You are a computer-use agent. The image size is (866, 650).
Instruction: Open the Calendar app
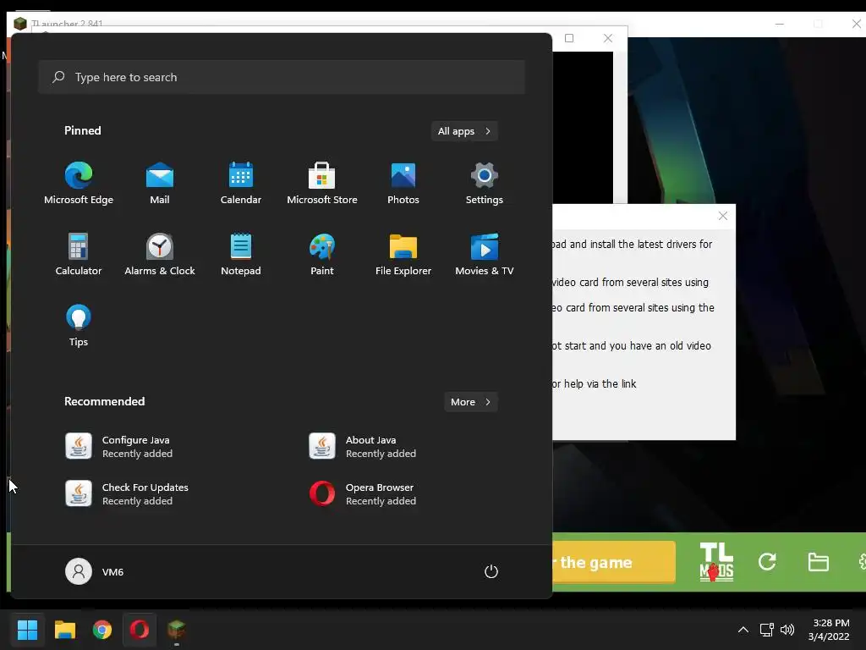tap(241, 184)
